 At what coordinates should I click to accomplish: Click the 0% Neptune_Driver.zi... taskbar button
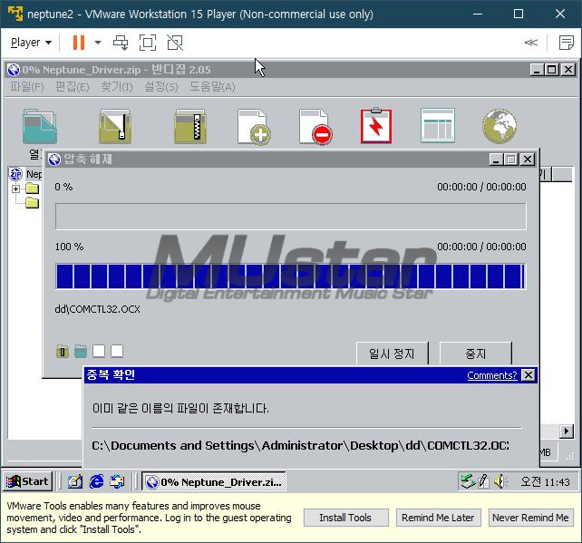click(214, 481)
